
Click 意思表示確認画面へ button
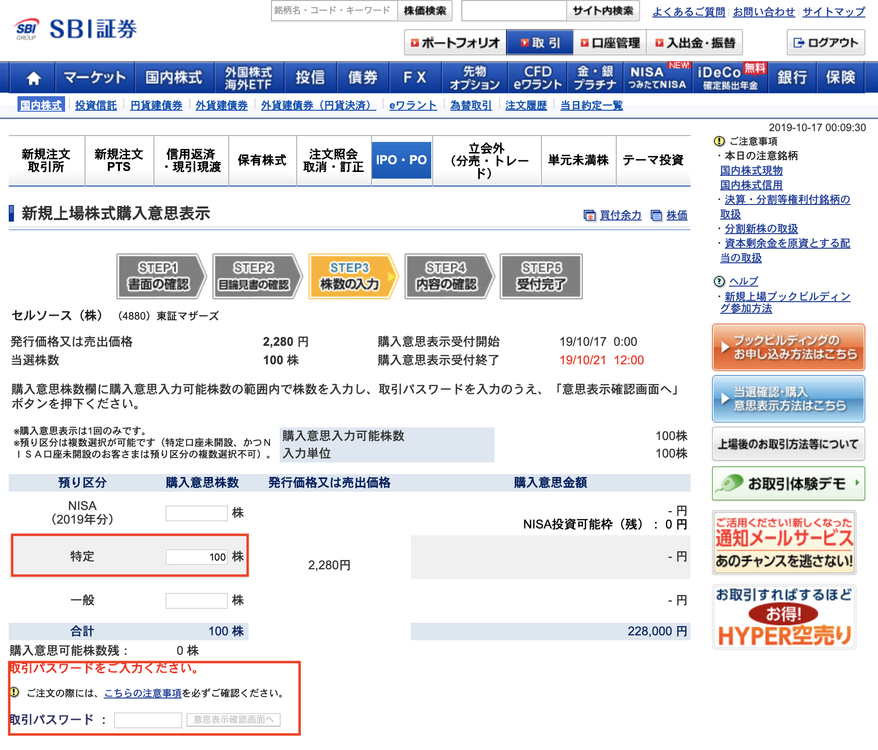pos(234,719)
